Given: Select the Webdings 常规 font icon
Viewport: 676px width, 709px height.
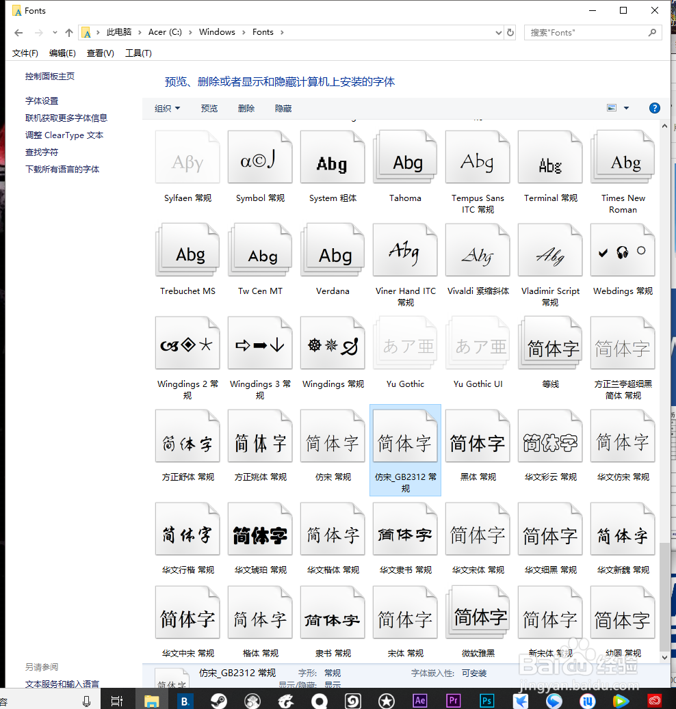Looking at the screenshot, I should (623, 250).
